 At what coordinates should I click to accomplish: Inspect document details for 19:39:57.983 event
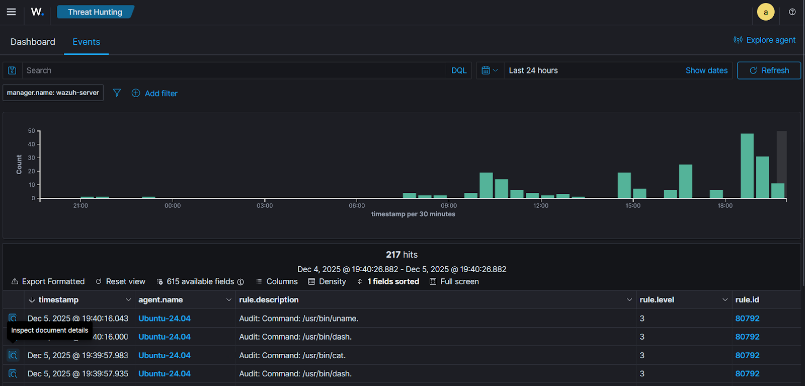point(13,355)
